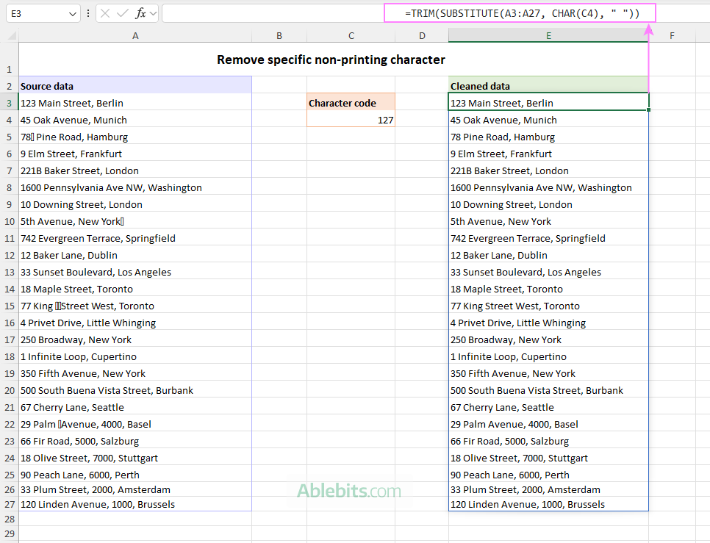Select row 28 header
710x543 pixels.
tap(9, 519)
